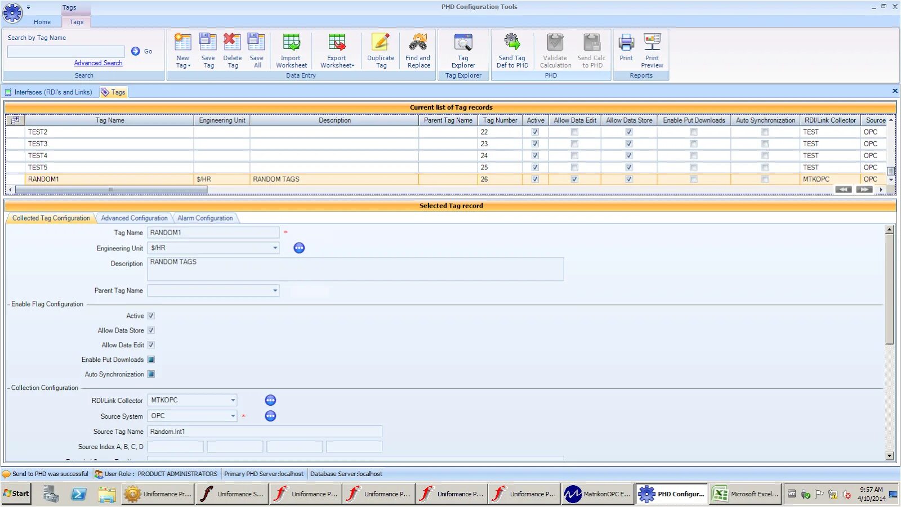The height and width of the screenshot is (507, 901).
Task: Toggle Allow Data Edit for RANDOM1 row
Action: coord(574,180)
